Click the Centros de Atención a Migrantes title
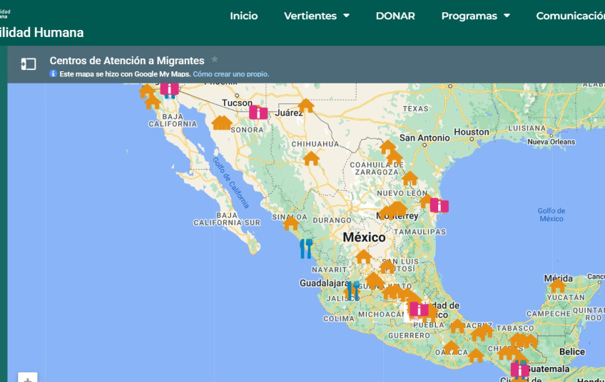This screenshot has height=382, width=605. (x=127, y=61)
